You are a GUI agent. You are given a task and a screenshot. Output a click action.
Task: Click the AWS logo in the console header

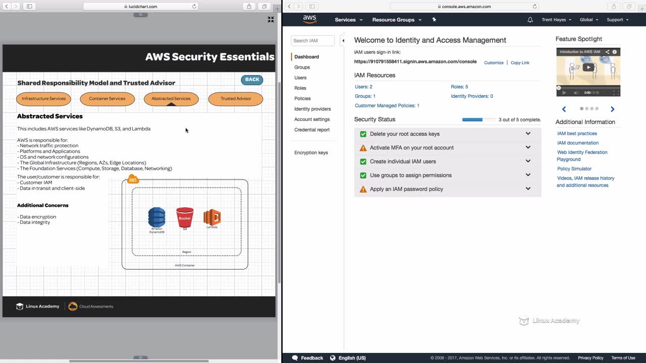309,19
